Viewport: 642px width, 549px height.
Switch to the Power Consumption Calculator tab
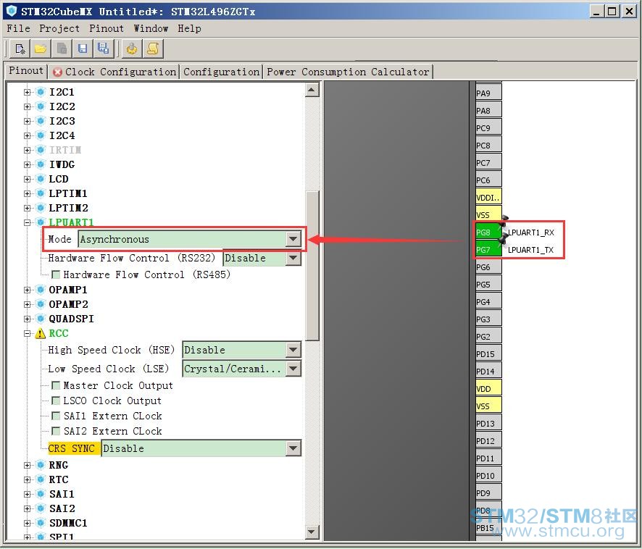(348, 72)
